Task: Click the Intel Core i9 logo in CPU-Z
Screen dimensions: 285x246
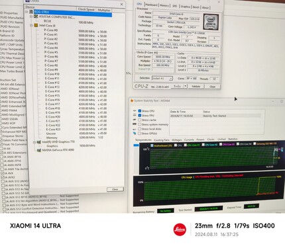Action: point(211,22)
